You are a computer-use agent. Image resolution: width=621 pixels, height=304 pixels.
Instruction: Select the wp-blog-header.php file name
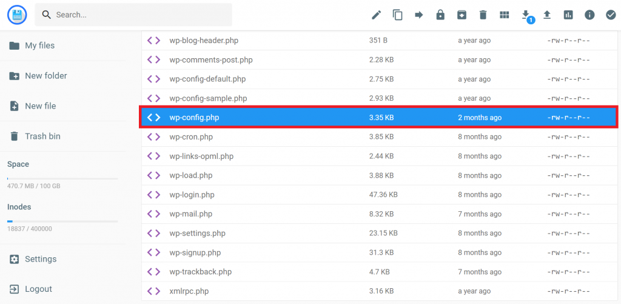[204, 41]
